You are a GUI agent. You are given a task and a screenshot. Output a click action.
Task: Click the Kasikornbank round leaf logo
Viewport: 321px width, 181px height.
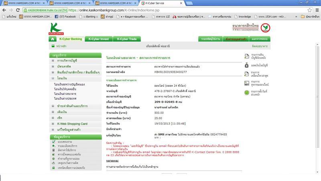(x=266, y=28)
